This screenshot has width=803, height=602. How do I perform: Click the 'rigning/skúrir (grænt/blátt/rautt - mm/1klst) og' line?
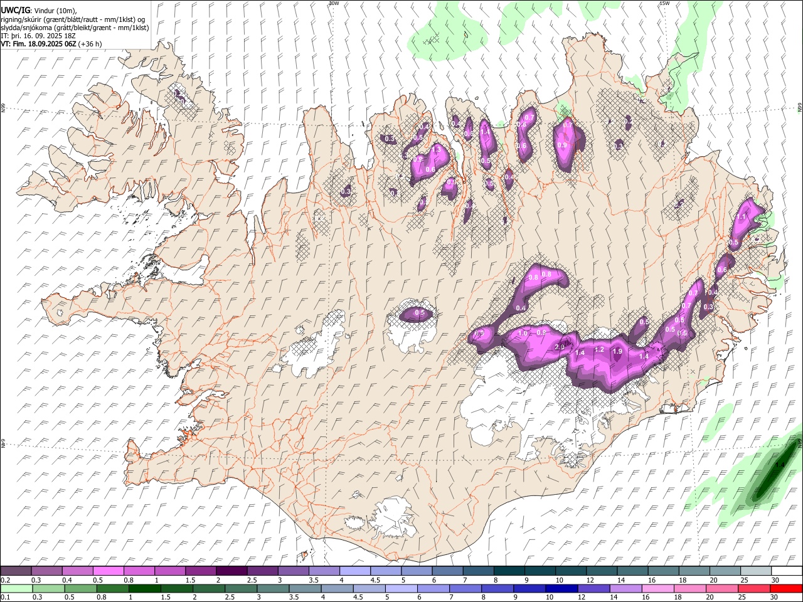(x=73, y=19)
